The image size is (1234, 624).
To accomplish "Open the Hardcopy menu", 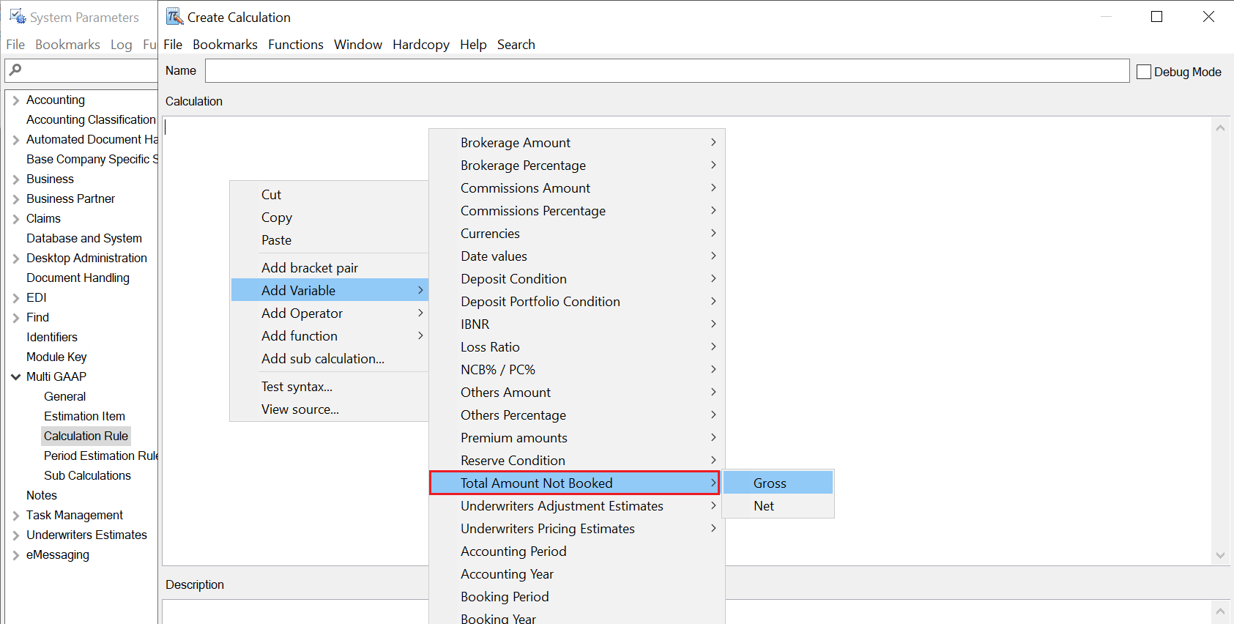I will click(420, 45).
